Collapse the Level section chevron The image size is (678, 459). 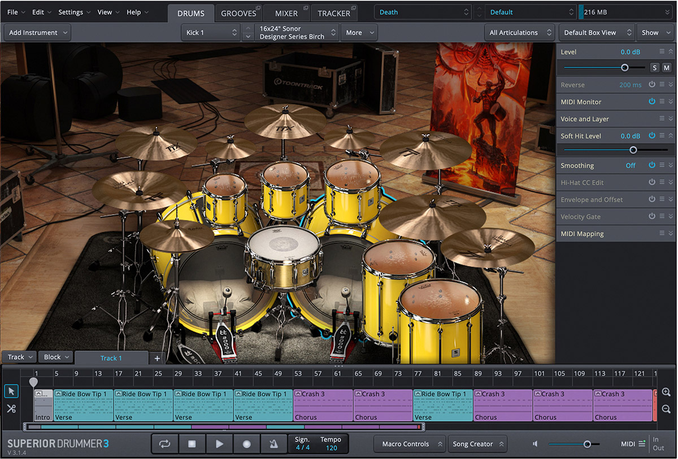[x=671, y=52]
